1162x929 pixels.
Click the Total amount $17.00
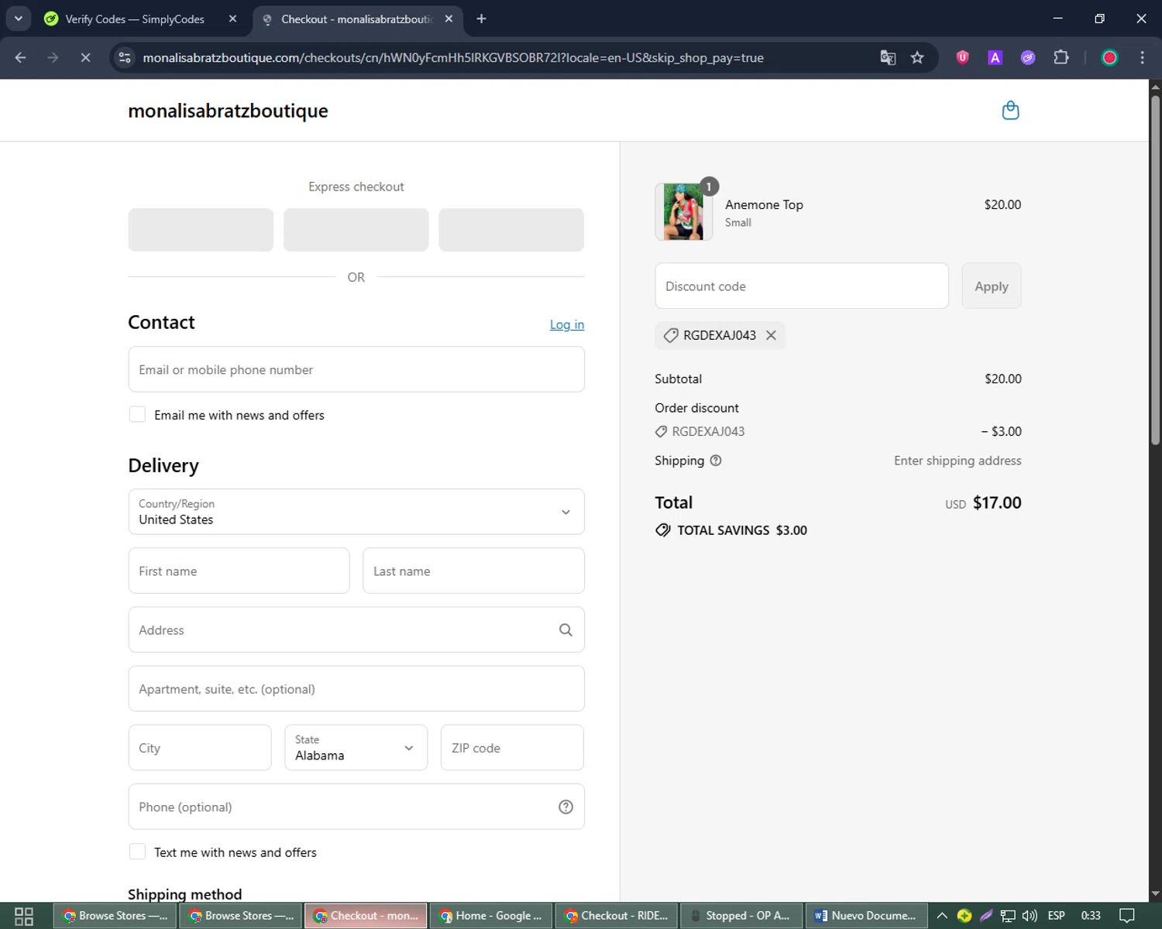997,502
